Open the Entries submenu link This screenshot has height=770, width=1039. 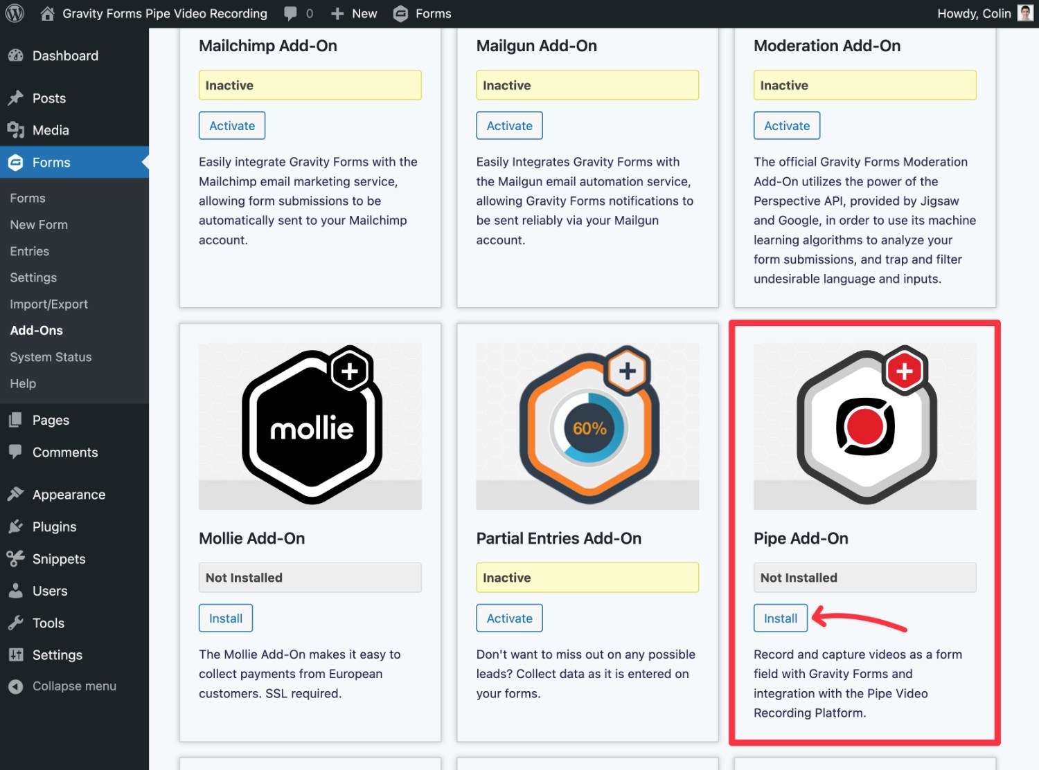pos(30,251)
